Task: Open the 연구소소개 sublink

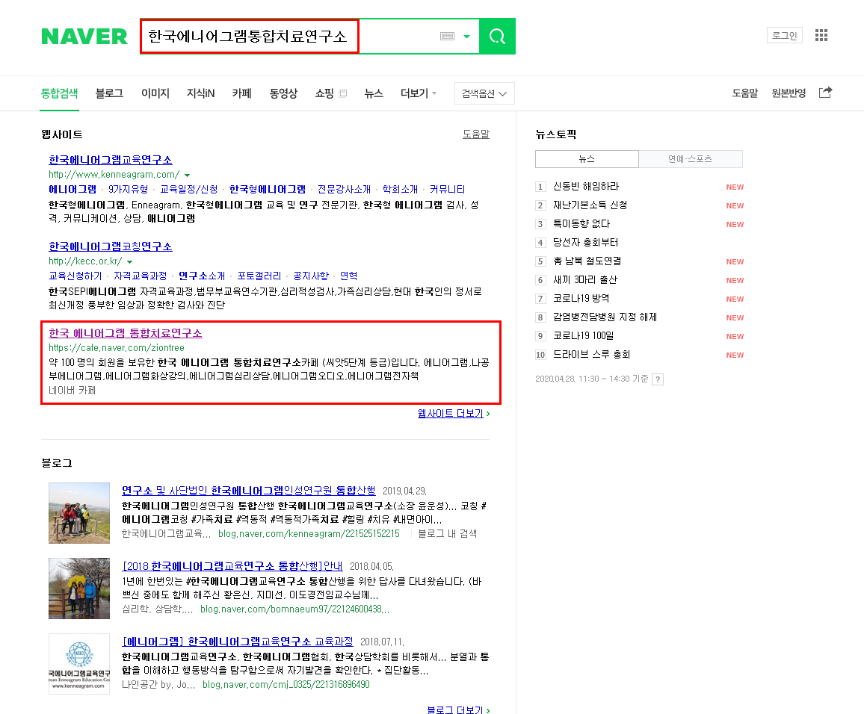Action: pyautogui.click(x=202, y=276)
